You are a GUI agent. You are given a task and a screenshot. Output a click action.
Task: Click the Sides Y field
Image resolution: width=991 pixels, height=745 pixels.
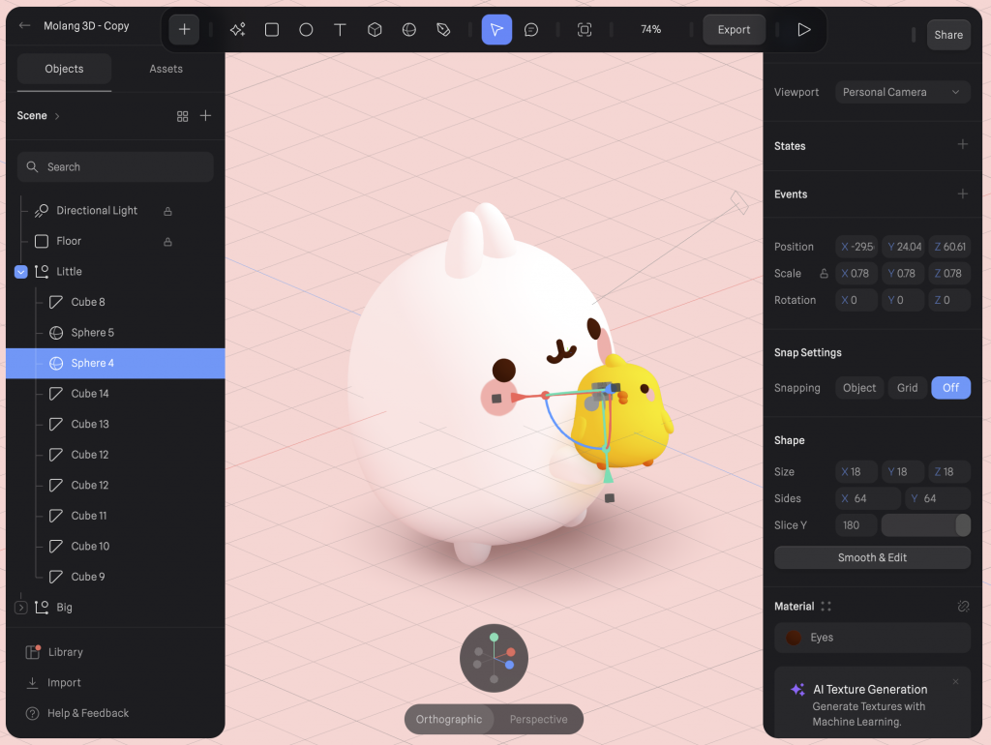937,498
